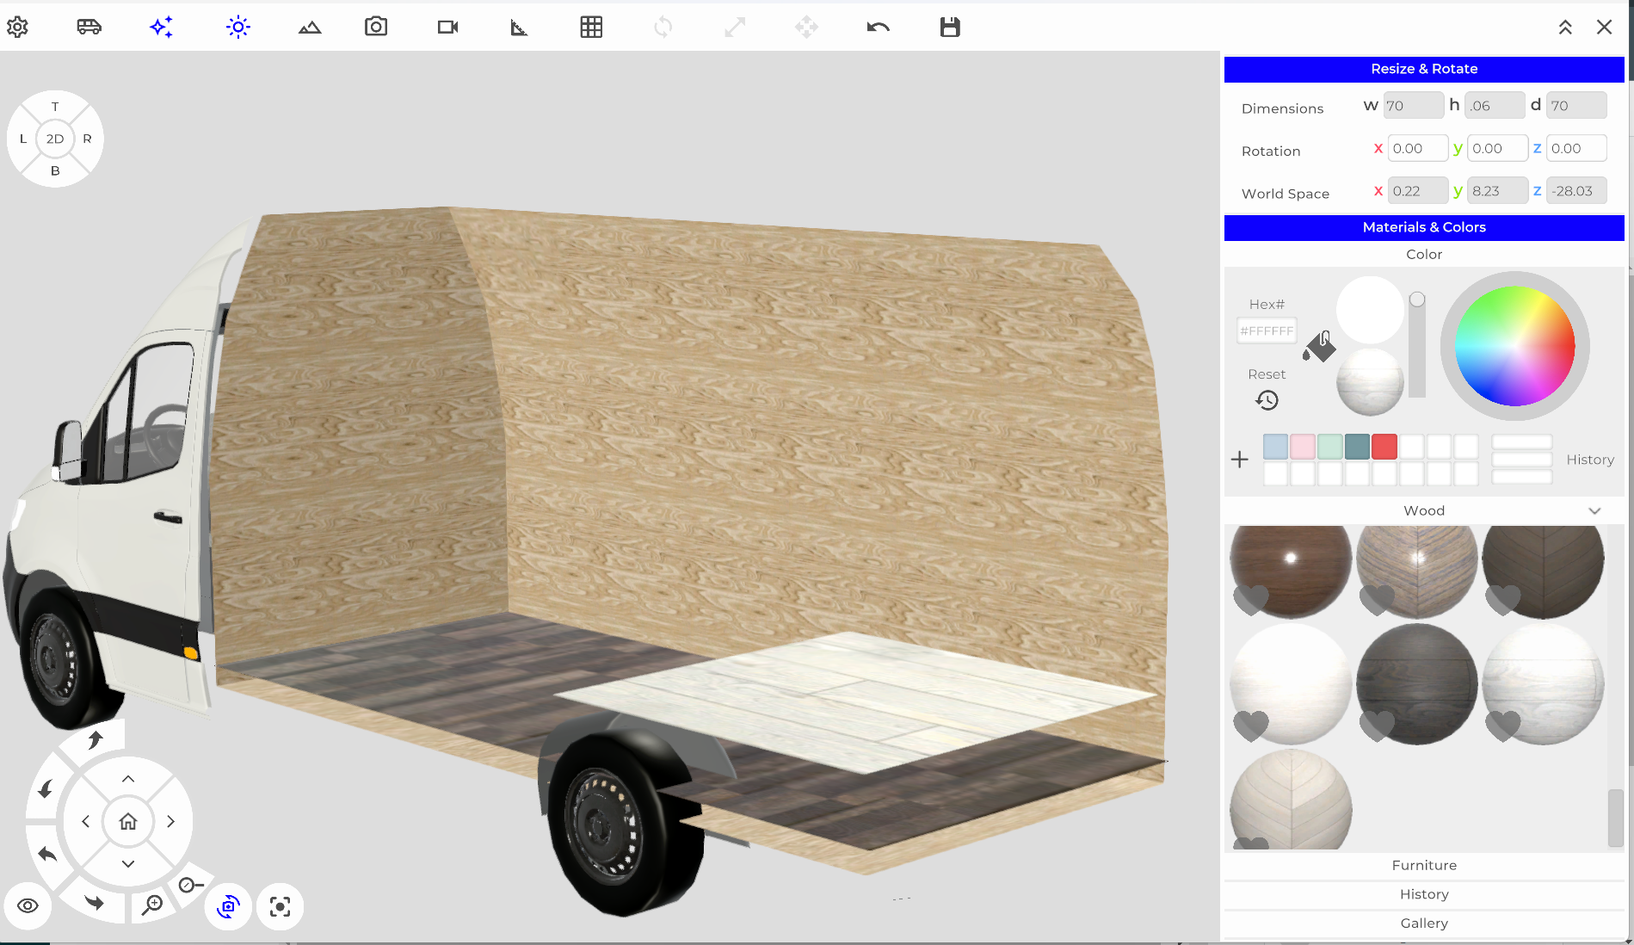The height and width of the screenshot is (945, 1634).
Task: Switch to the left view L
Action: pos(23,139)
